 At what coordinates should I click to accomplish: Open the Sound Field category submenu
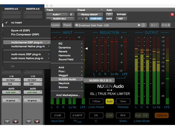tap(67, 59)
